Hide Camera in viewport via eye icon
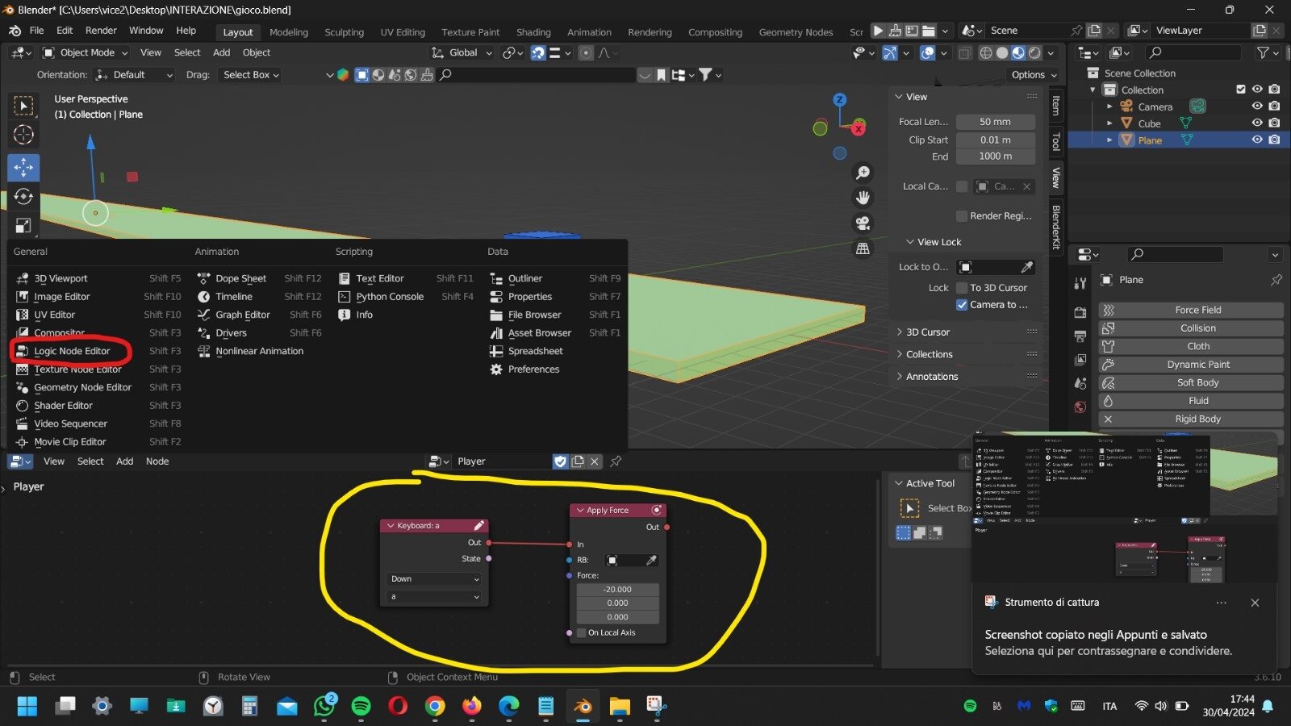 (x=1257, y=106)
